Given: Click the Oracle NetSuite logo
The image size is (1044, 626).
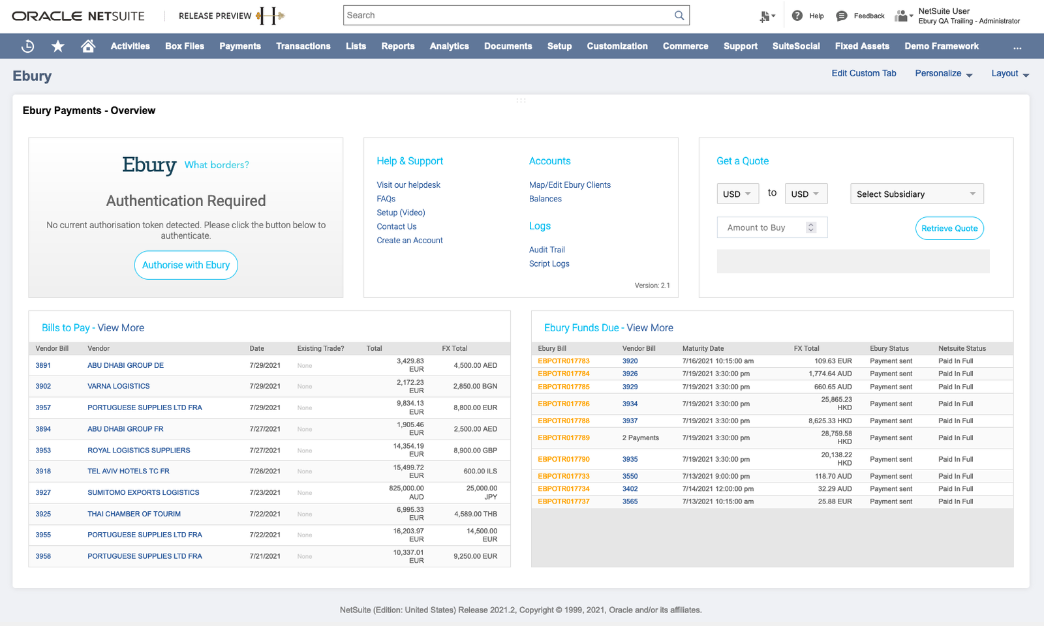Looking at the screenshot, I should tap(78, 16).
